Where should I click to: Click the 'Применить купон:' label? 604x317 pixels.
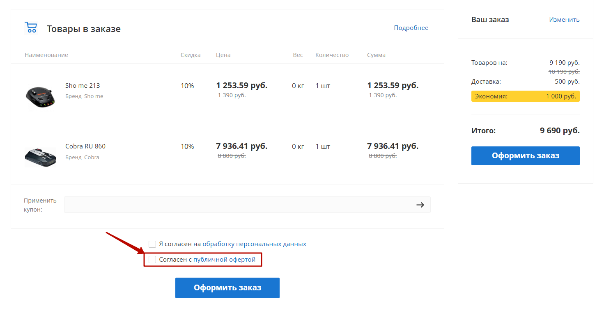click(40, 205)
